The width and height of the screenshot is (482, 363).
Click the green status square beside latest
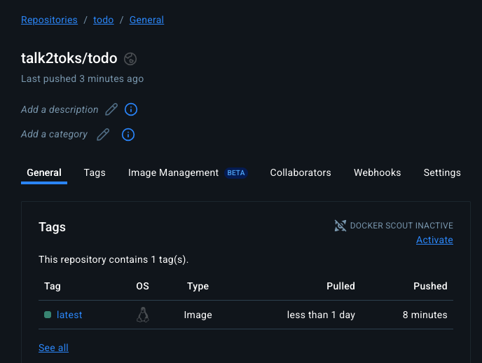[x=48, y=315]
